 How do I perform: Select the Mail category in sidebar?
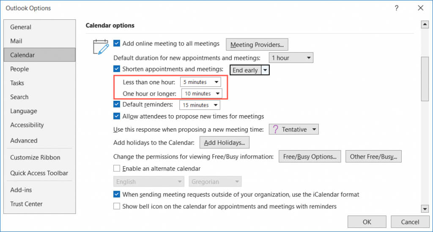(x=16, y=41)
